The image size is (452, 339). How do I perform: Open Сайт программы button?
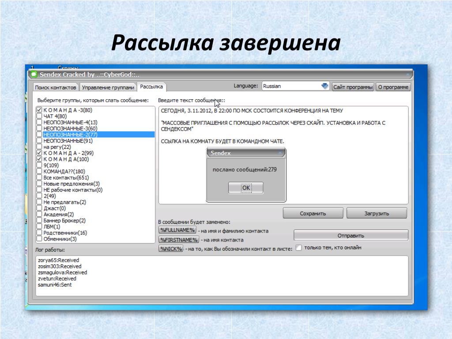click(x=353, y=87)
